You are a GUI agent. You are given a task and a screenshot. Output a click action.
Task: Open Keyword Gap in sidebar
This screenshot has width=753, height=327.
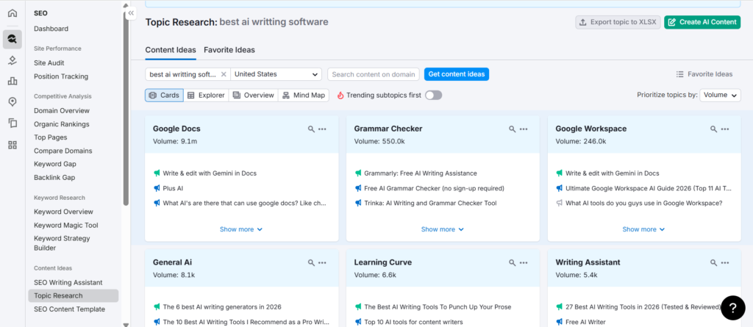pyautogui.click(x=54, y=164)
